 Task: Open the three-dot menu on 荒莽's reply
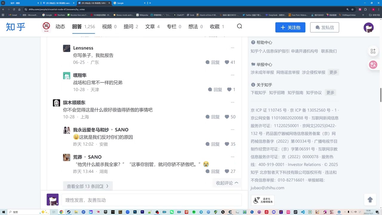point(232,157)
